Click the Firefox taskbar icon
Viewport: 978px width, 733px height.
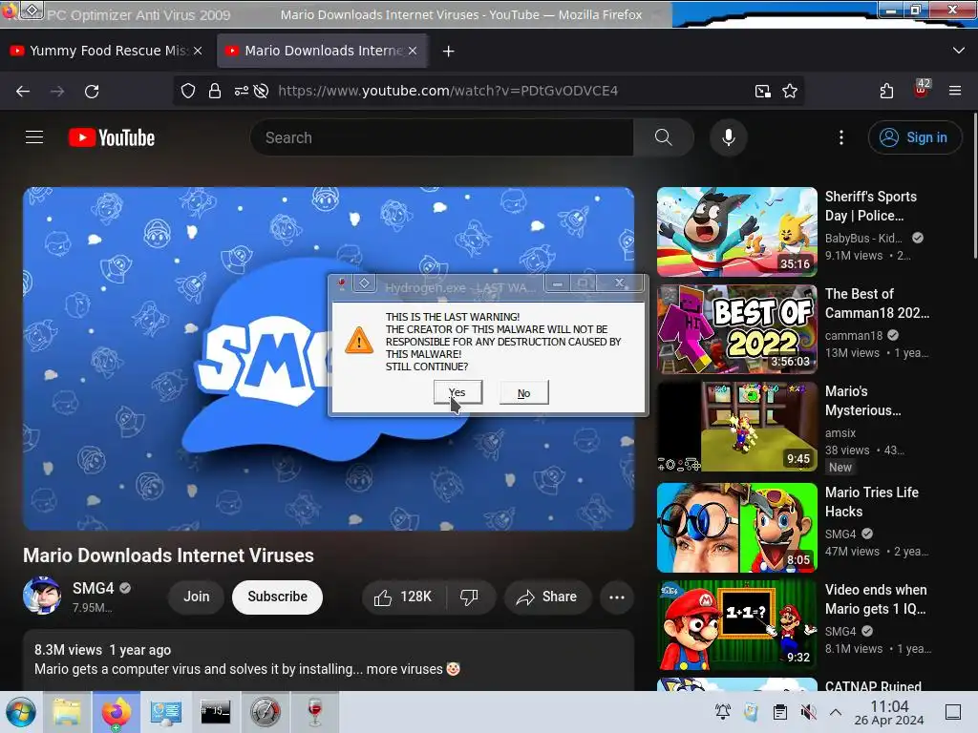coord(116,712)
